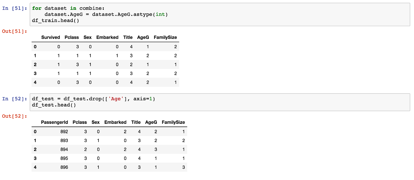This screenshot has width=414, height=180.
Task: Click the Embarked header in the second table
Action: [x=115, y=122]
